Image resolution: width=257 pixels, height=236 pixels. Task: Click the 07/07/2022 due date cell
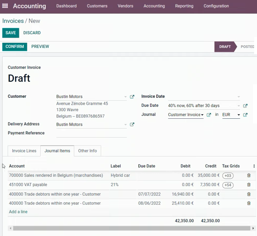[149, 194]
